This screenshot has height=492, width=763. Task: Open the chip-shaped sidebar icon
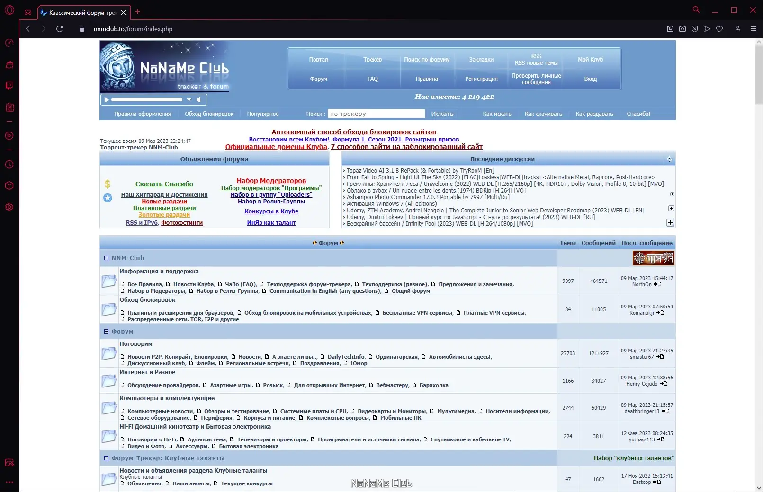pyautogui.click(x=9, y=107)
